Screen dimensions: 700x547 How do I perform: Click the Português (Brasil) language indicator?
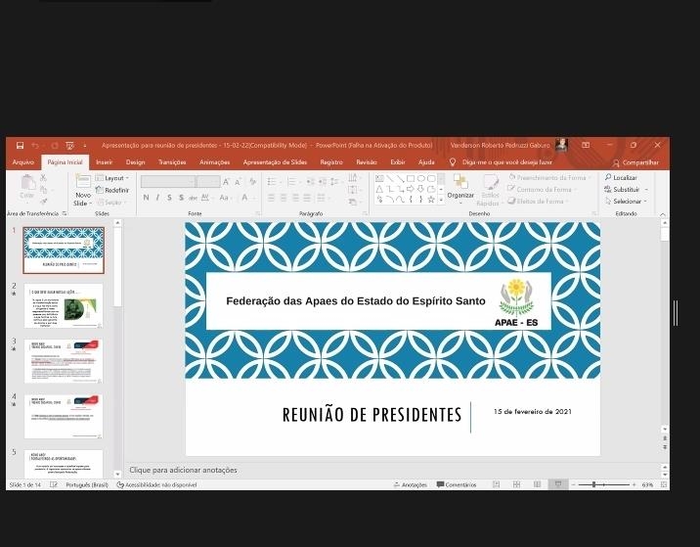click(87, 485)
